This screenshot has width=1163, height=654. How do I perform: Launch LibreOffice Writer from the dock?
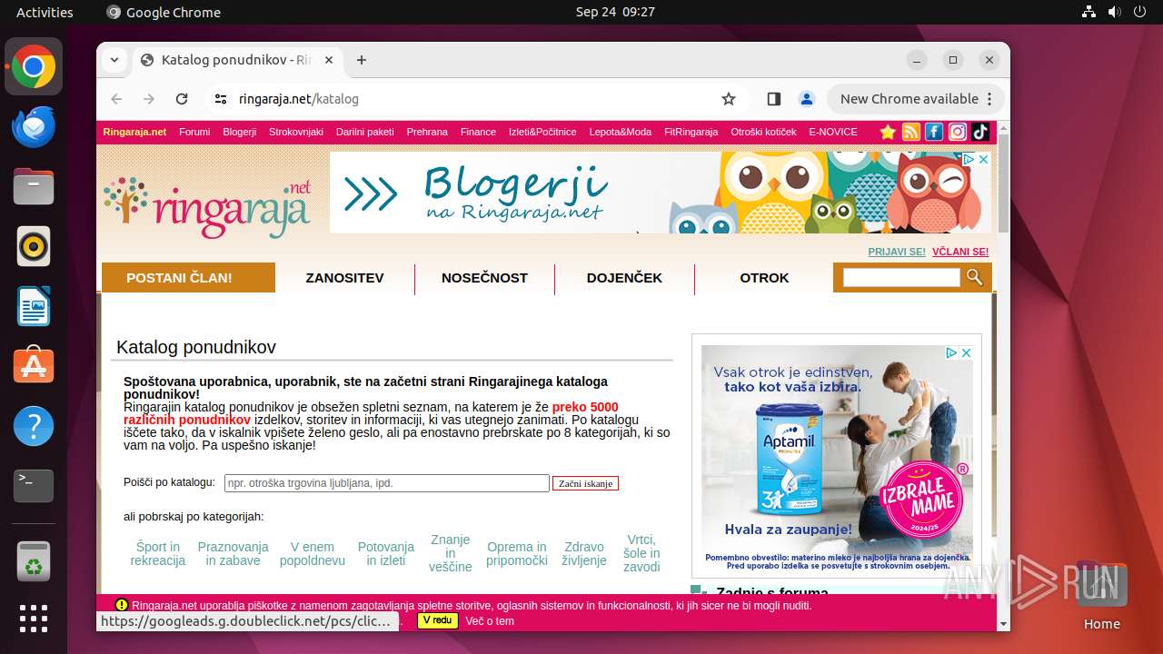[34, 306]
